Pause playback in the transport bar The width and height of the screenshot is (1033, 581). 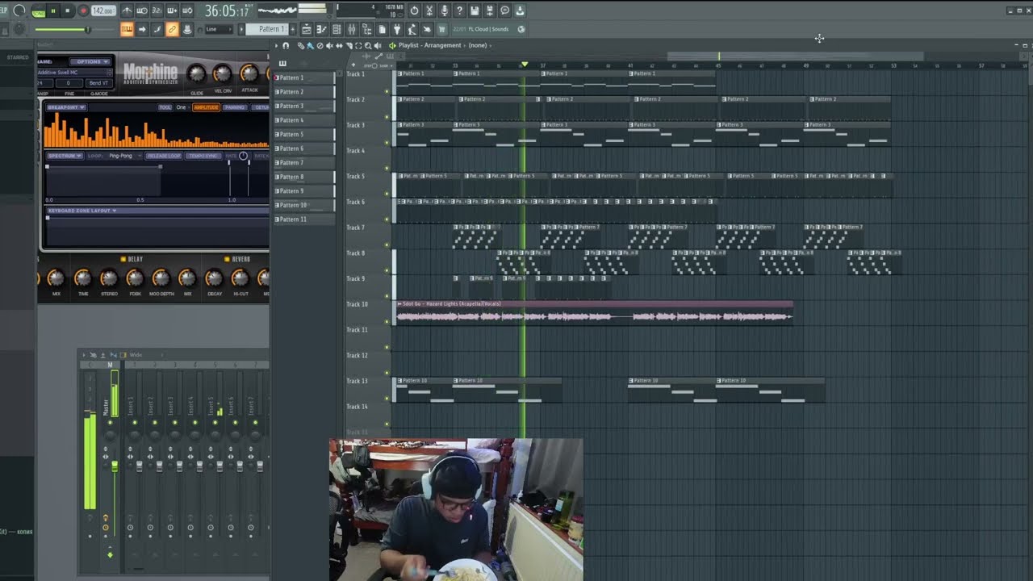click(52, 11)
